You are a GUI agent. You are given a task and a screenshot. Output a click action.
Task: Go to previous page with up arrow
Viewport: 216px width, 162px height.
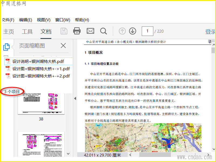122,31
